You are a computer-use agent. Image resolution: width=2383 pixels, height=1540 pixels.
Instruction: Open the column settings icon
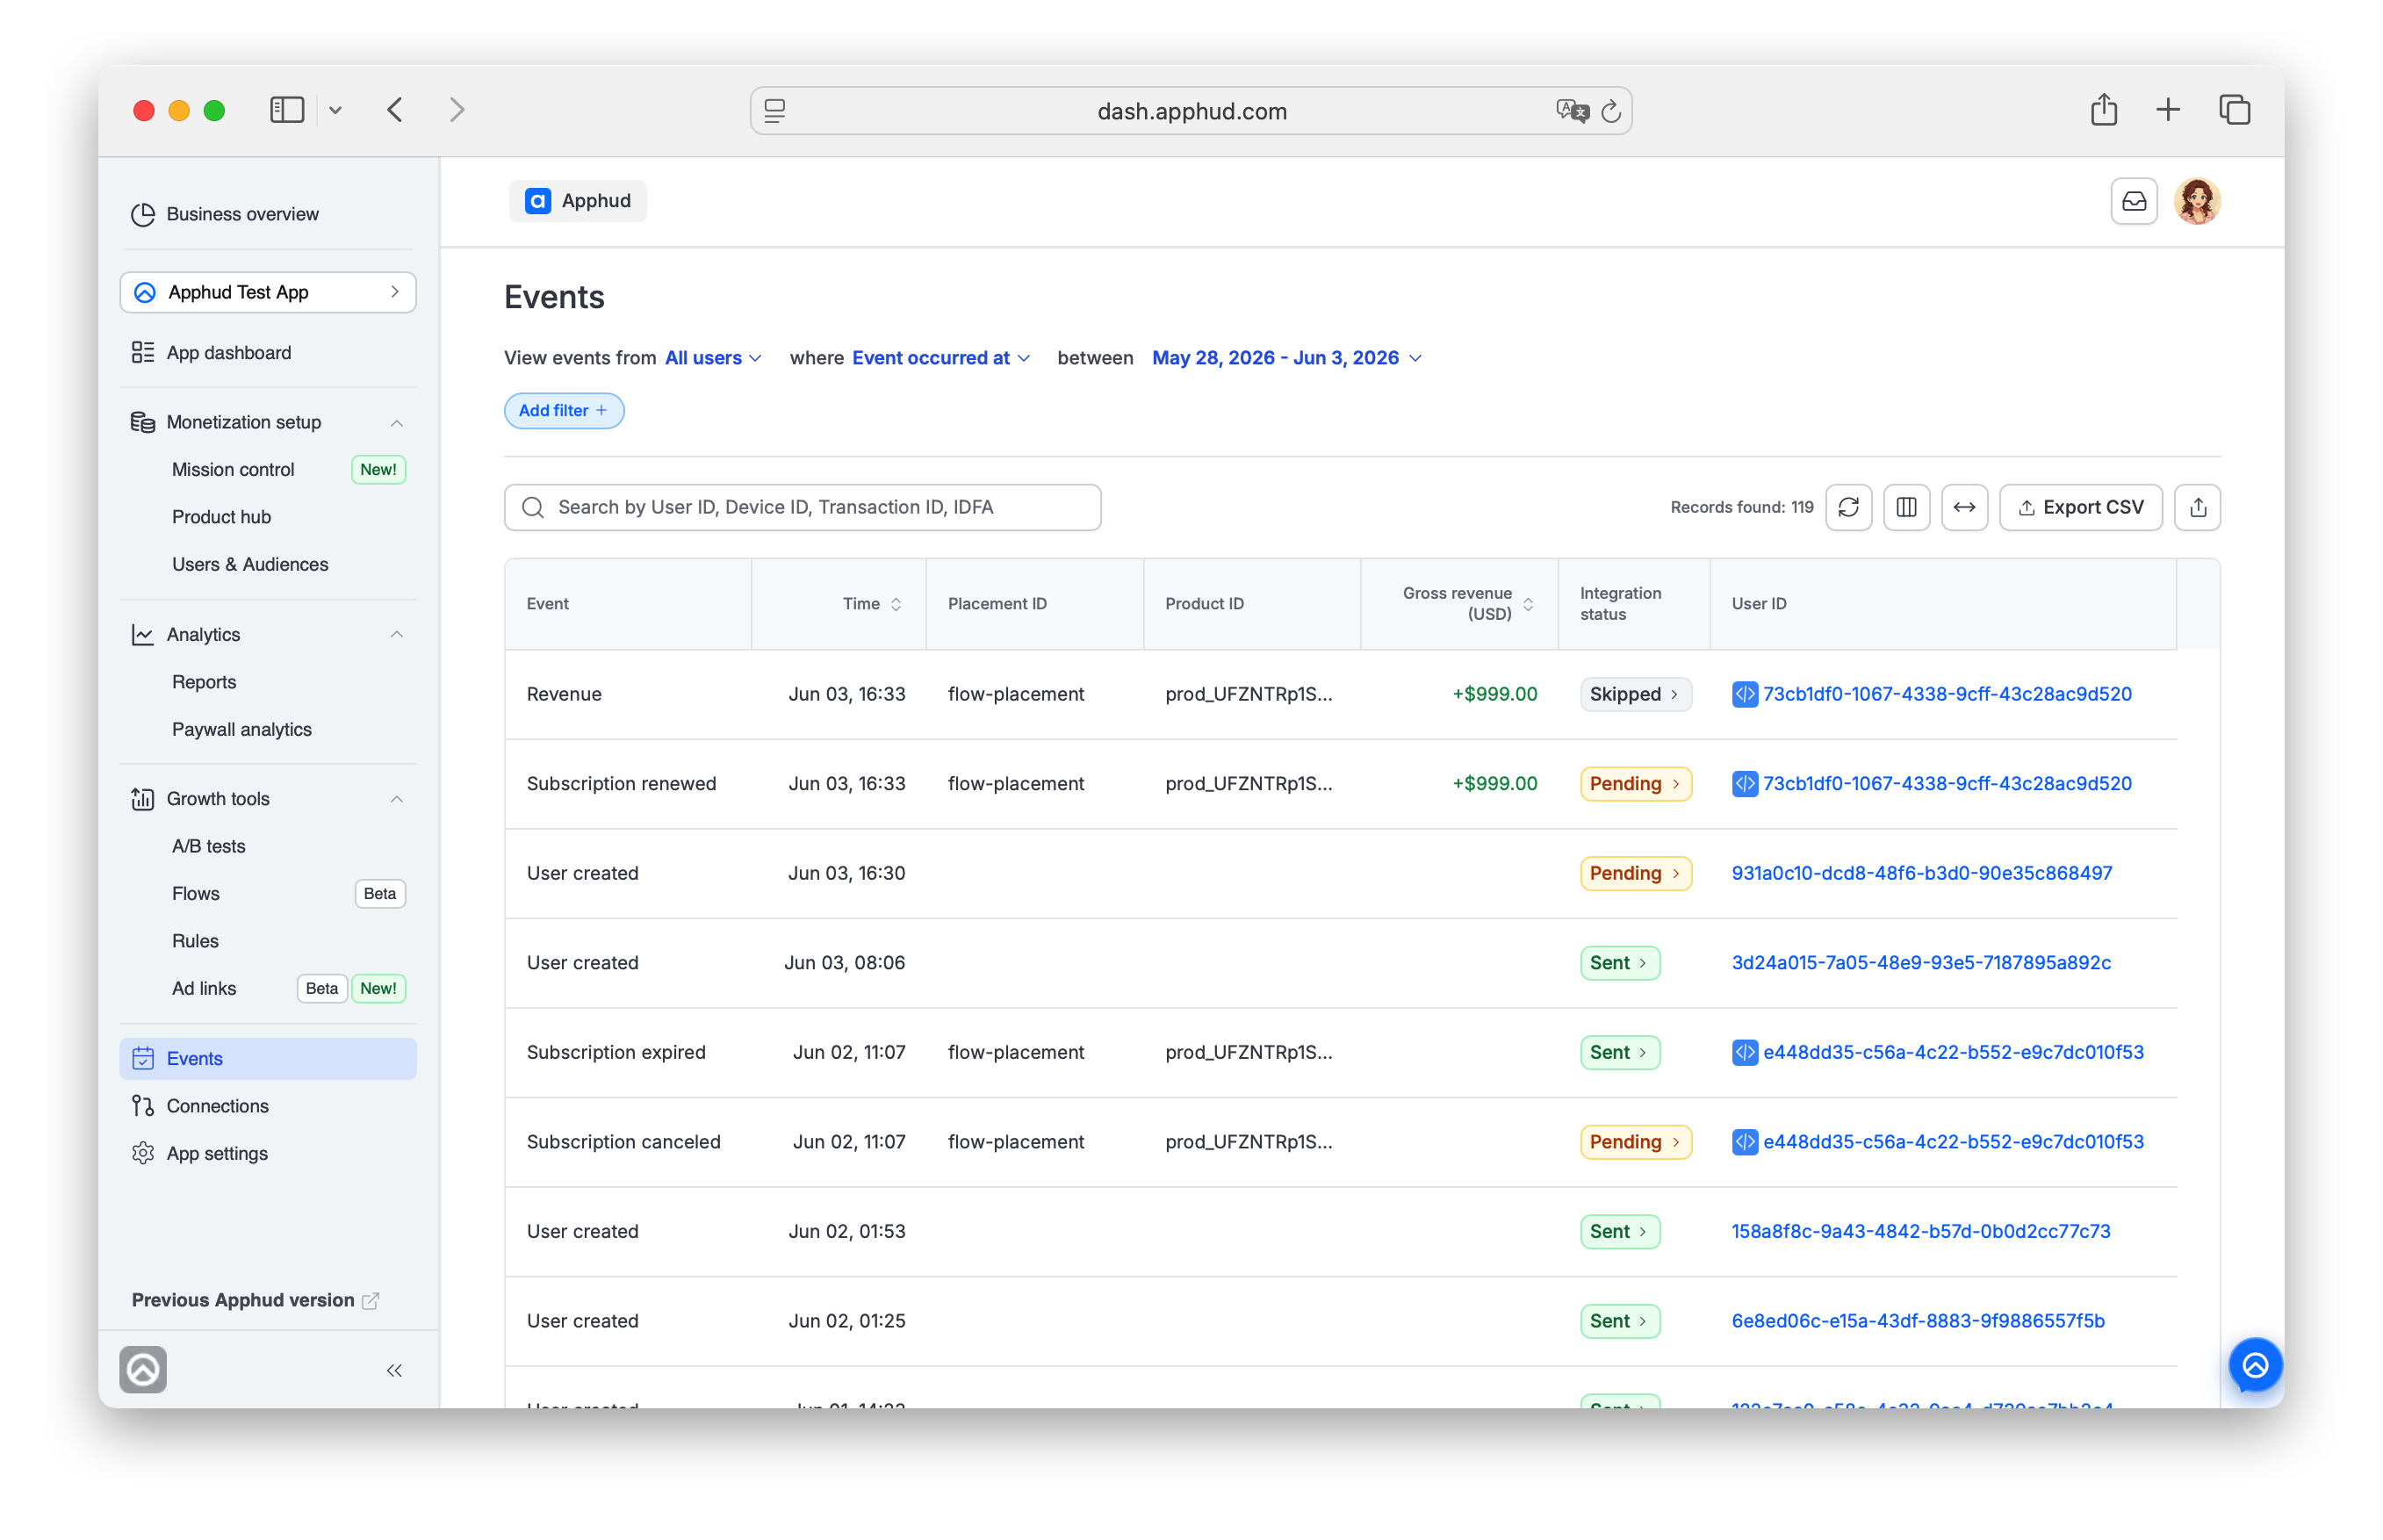(x=1906, y=507)
